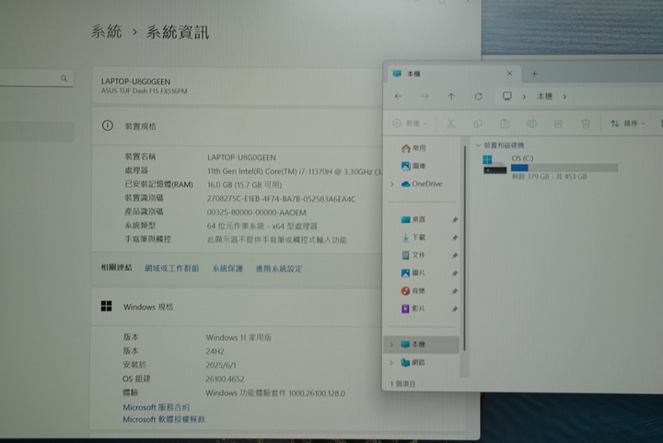
Task: Open 桌面 (Desktop) in Explorer sidebar
Action: pos(413,219)
